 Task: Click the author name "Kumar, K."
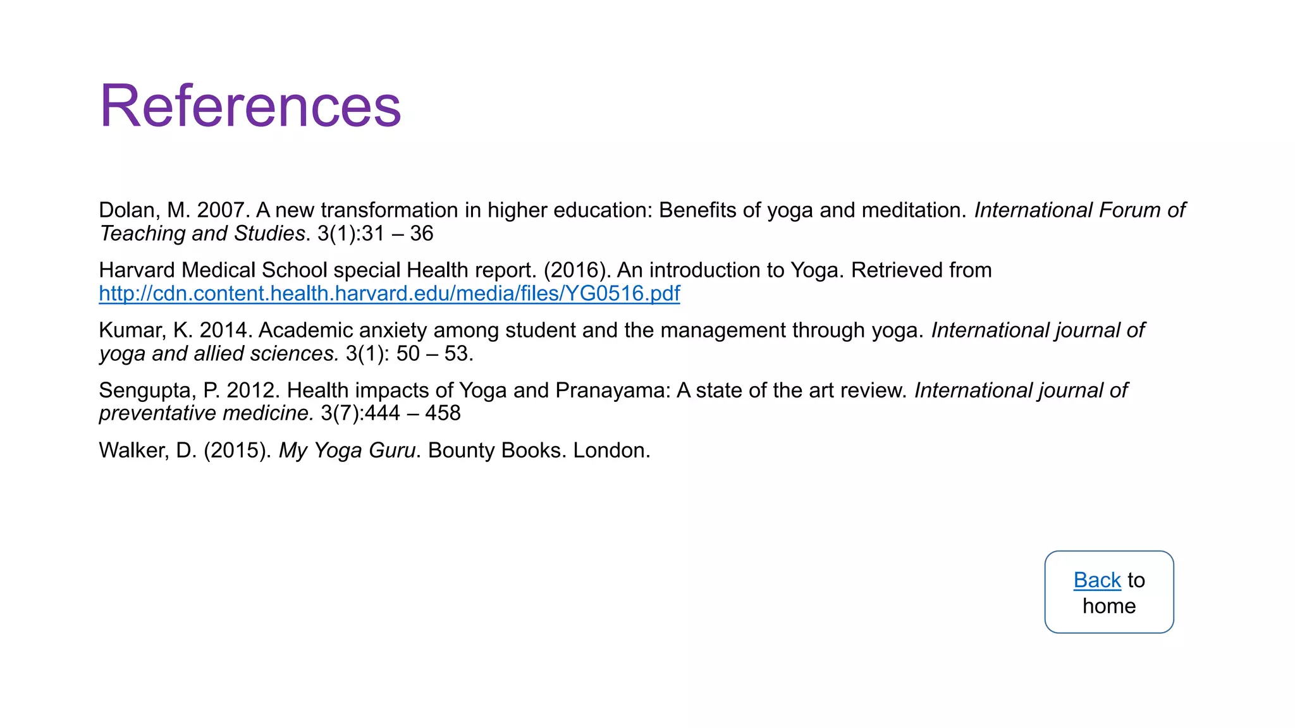[145, 331]
